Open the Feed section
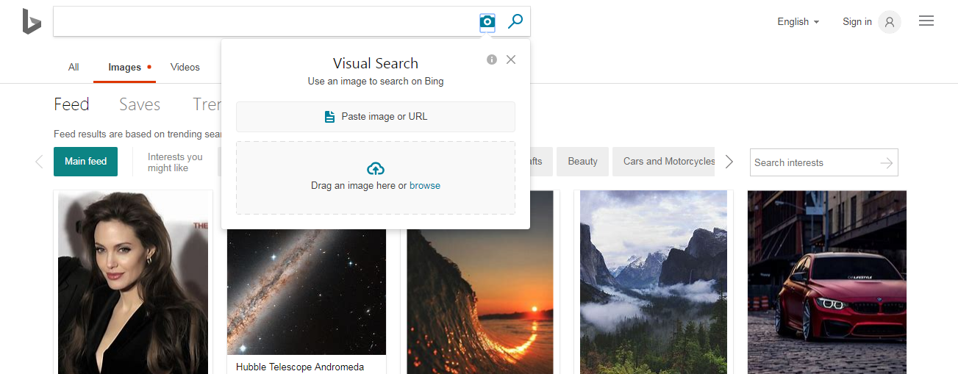 (71, 104)
